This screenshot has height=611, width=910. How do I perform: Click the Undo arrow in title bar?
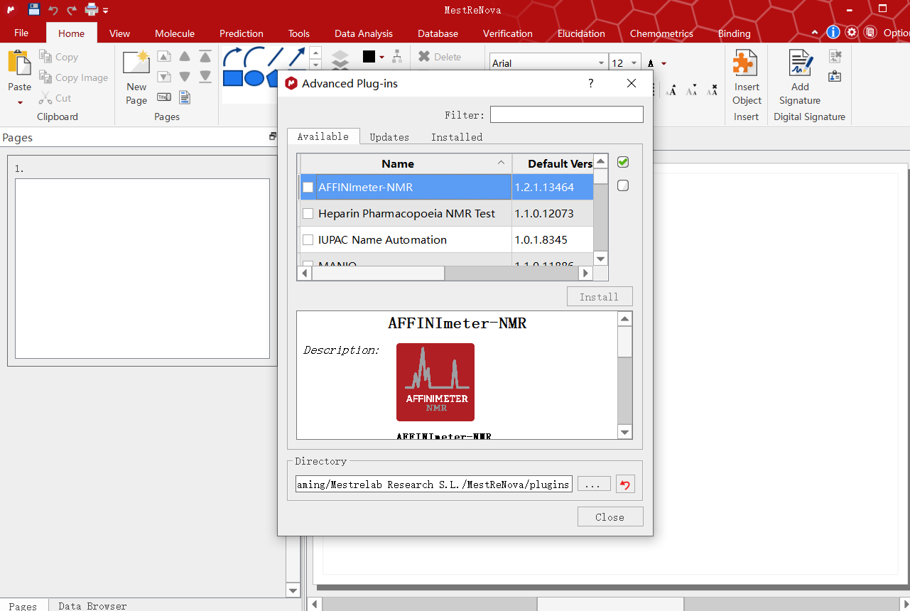point(53,10)
